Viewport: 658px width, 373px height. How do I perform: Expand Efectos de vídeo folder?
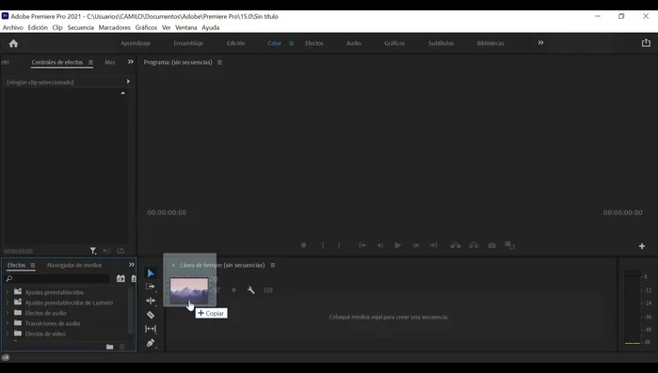[x=8, y=334]
